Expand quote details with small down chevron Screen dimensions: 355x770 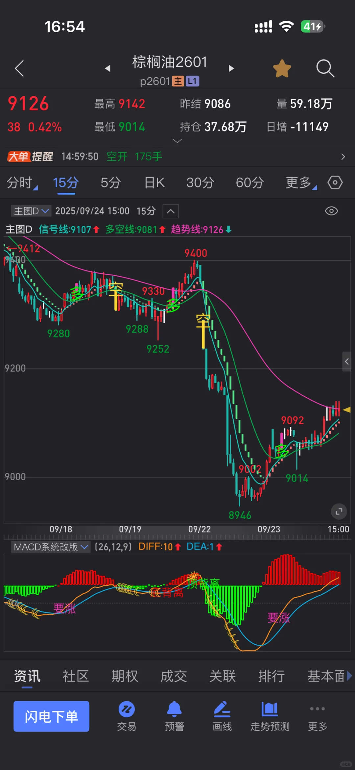(177, 141)
